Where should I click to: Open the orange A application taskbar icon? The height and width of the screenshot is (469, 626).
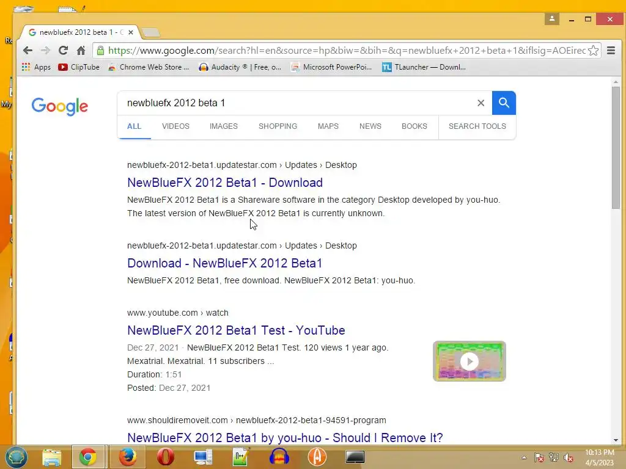[x=317, y=457]
